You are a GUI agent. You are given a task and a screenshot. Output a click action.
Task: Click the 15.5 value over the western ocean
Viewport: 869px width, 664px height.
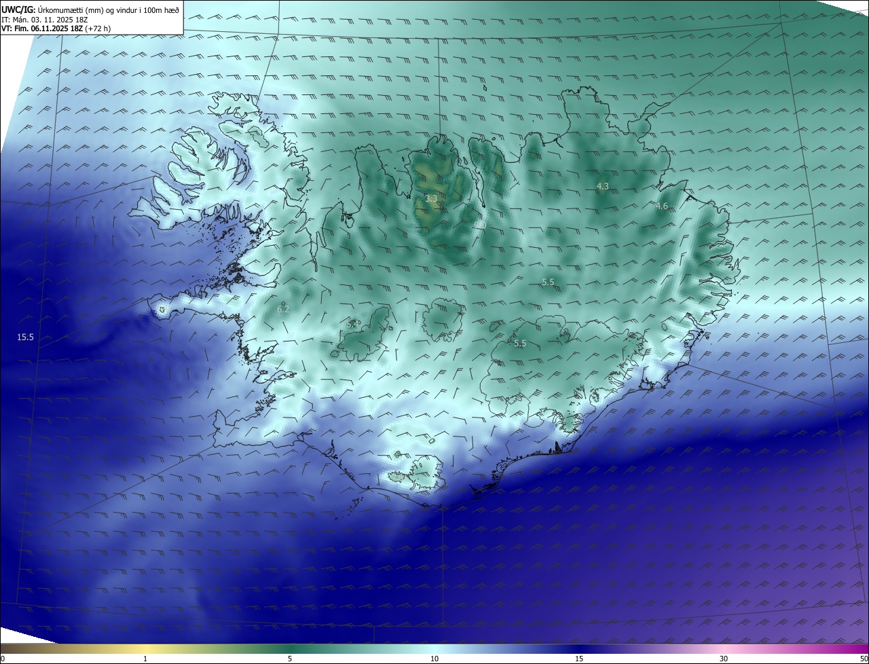point(26,337)
